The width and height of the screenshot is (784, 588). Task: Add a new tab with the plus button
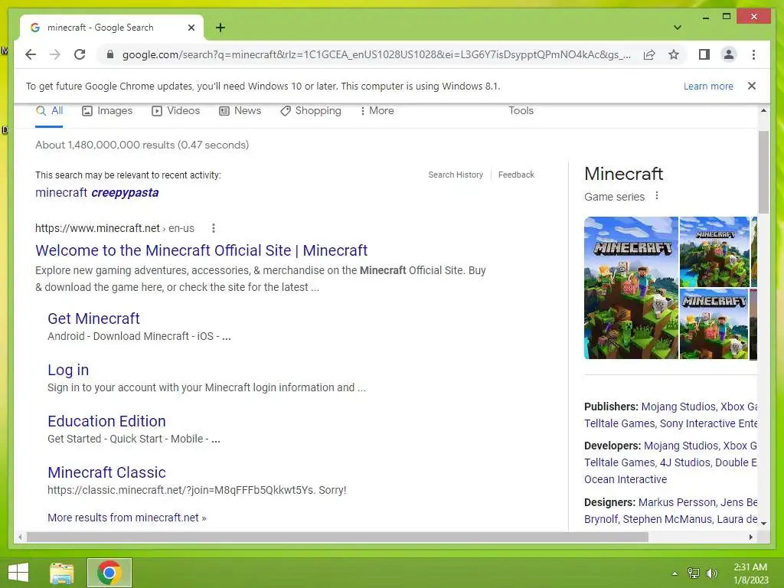point(220,28)
